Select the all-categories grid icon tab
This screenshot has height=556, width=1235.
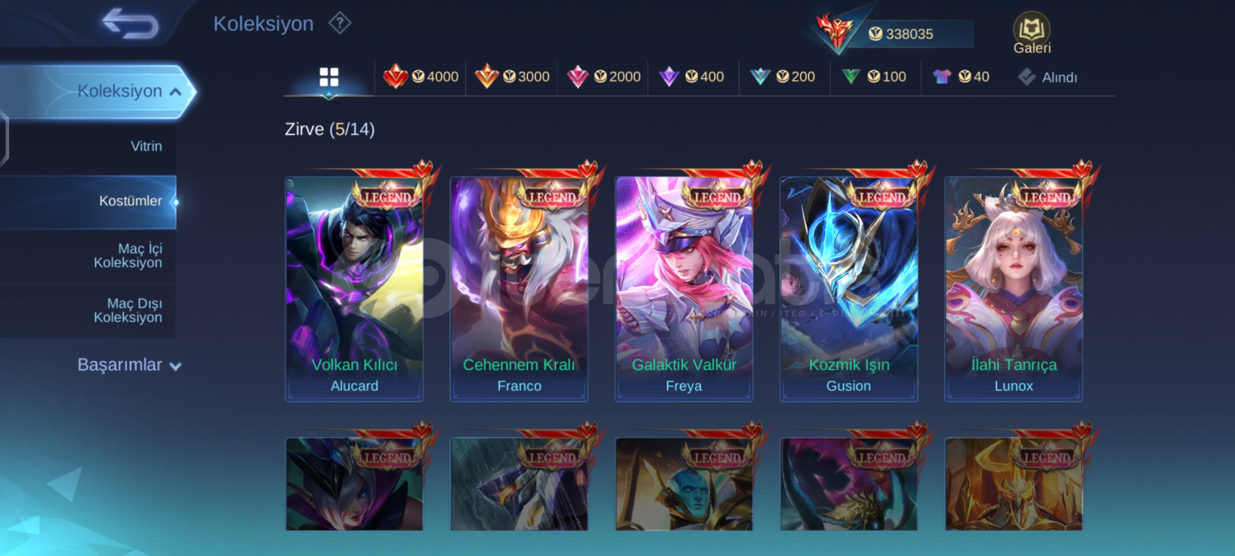click(329, 77)
